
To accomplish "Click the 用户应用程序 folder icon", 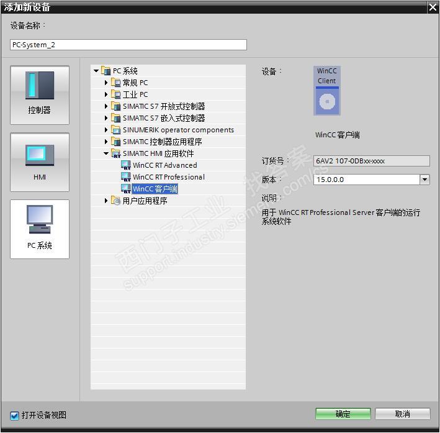I will click(x=115, y=201).
